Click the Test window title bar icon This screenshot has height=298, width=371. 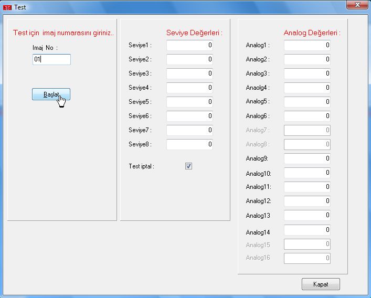[x=7, y=7]
